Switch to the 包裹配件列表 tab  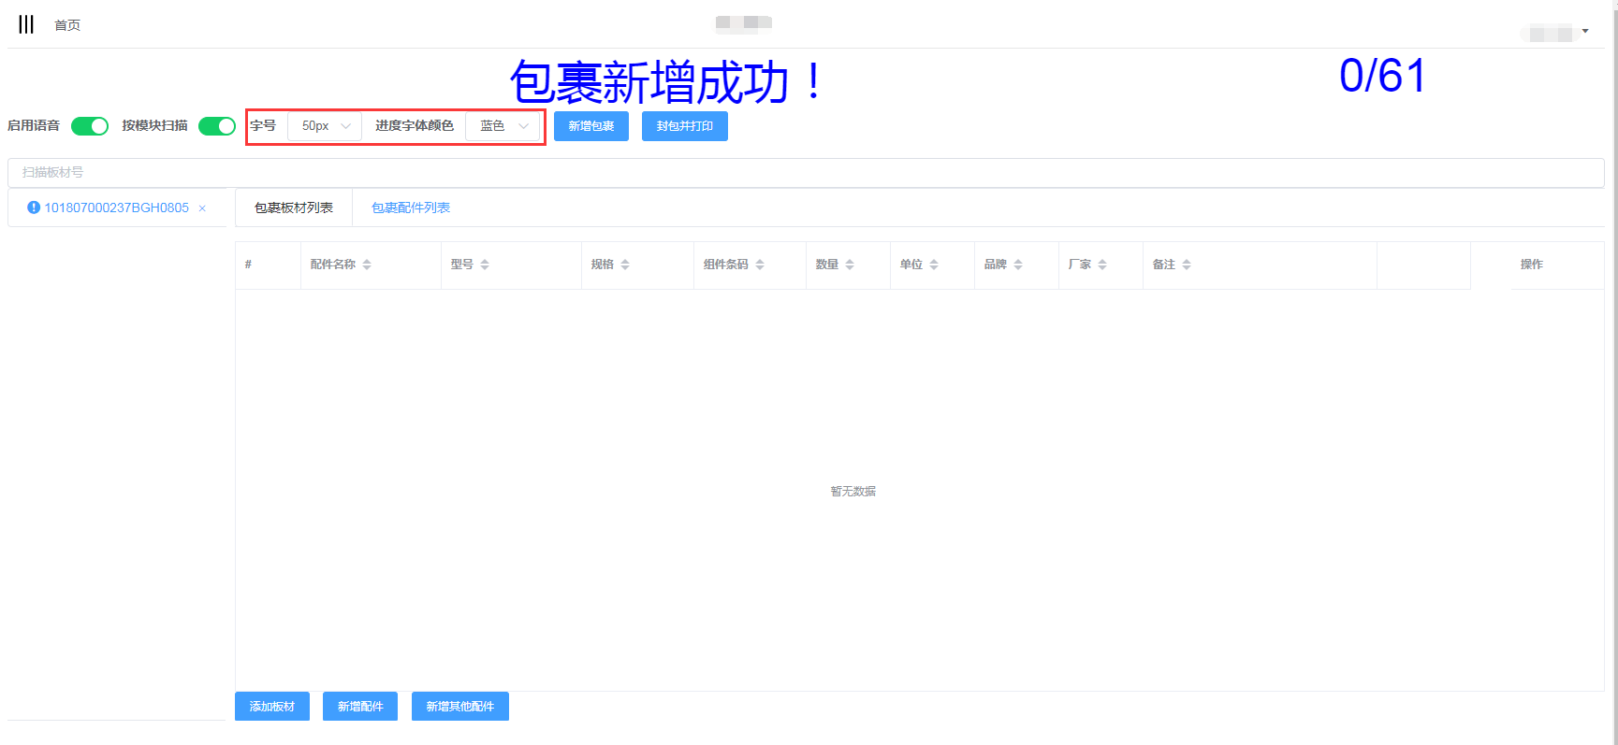point(411,208)
